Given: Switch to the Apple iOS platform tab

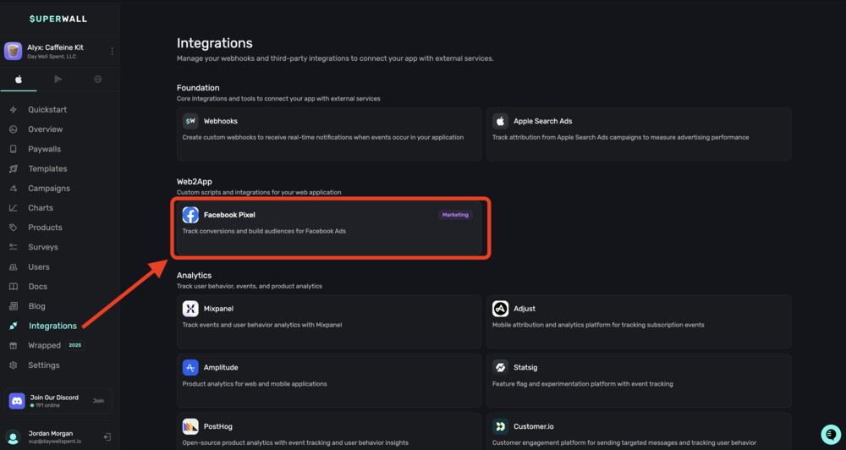Looking at the screenshot, I should coord(19,80).
